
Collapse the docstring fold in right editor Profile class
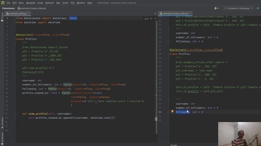tap(168, 58)
